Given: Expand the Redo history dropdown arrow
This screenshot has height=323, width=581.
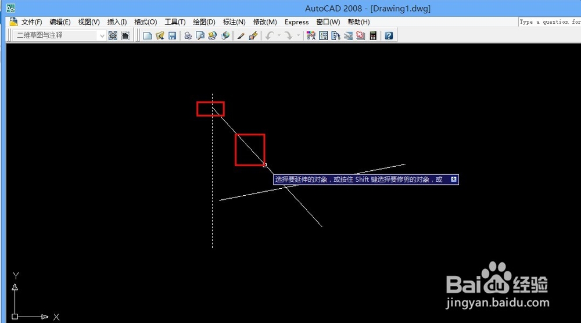Looking at the screenshot, I should (298, 35).
